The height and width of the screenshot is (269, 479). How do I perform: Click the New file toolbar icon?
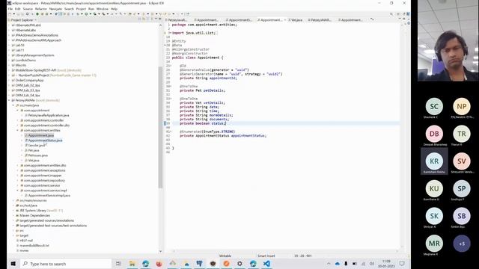10,14
